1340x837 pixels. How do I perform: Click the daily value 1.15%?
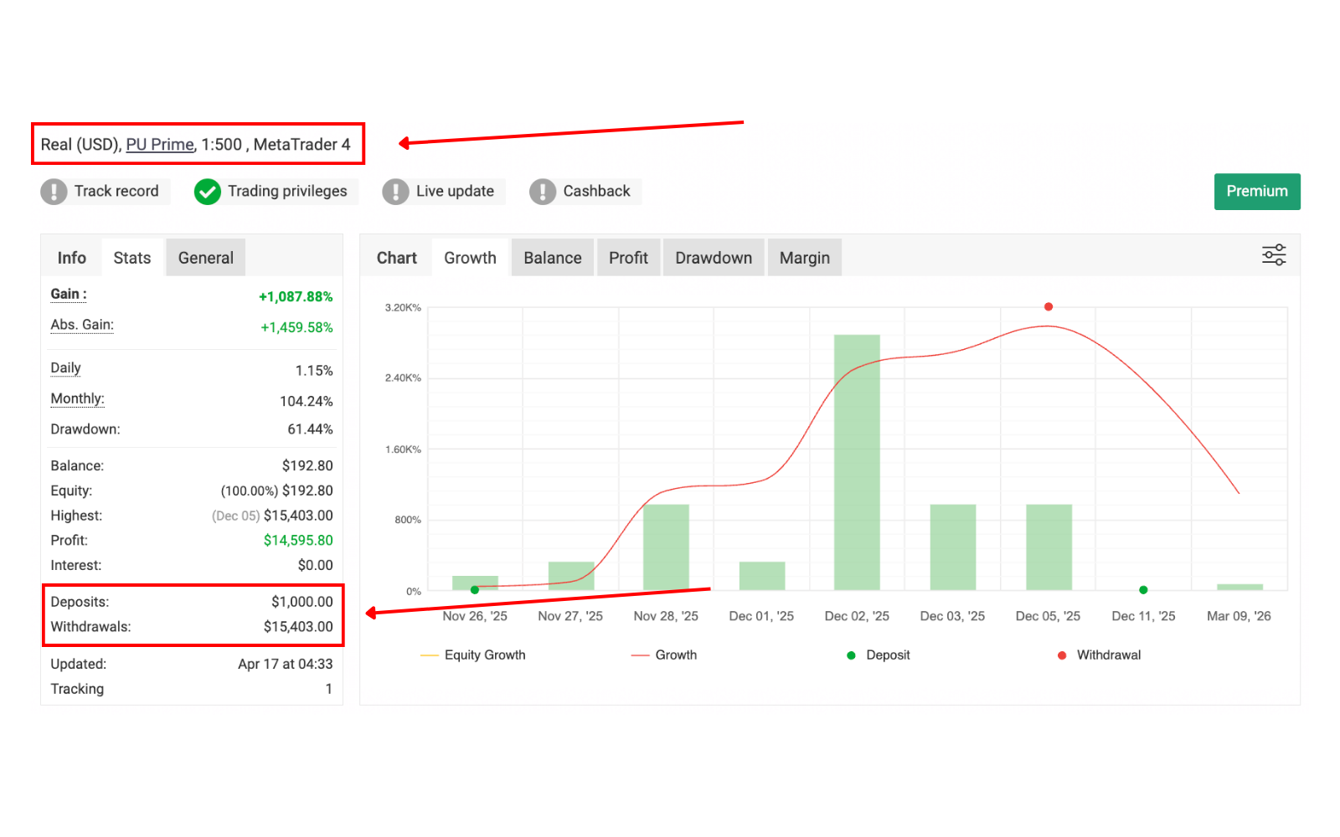[x=314, y=371]
